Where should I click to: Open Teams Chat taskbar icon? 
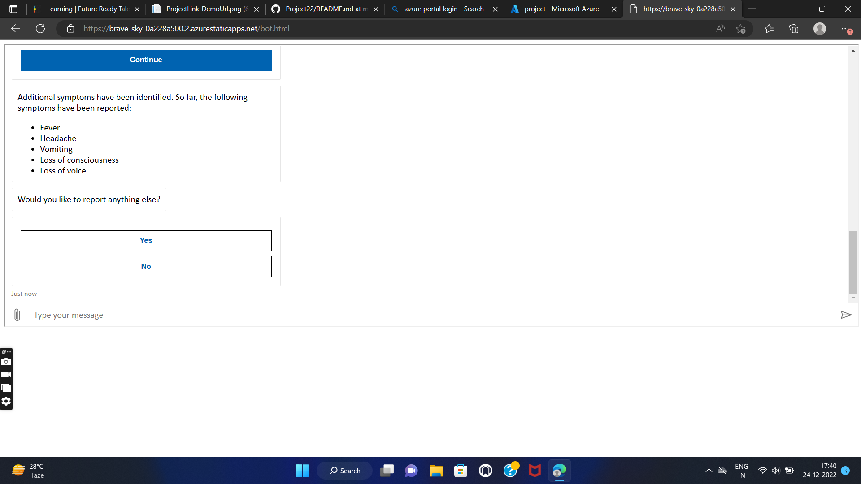pos(411,471)
